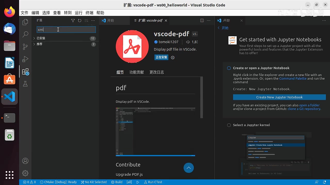Clear the extension search results
The height and width of the screenshot is (185, 330).
[x=86, y=20]
